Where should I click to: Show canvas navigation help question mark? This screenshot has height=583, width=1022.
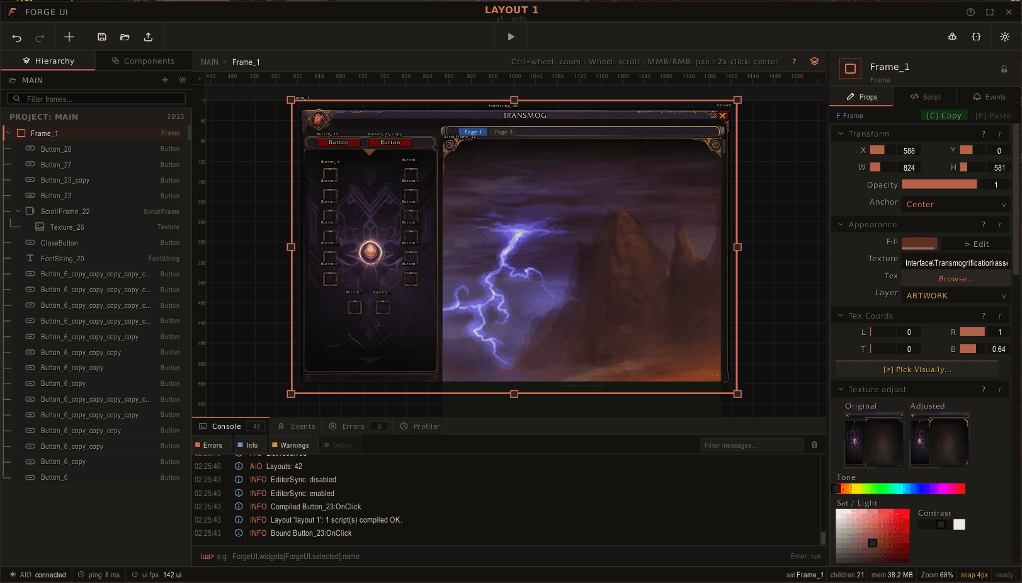coord(794,62)
